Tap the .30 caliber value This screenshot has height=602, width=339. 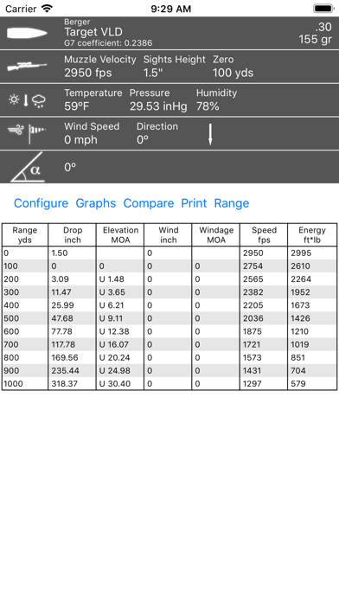tap(323, 27)
